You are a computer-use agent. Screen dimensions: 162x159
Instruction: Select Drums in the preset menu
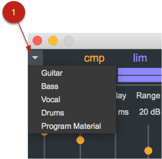point(53,113)
